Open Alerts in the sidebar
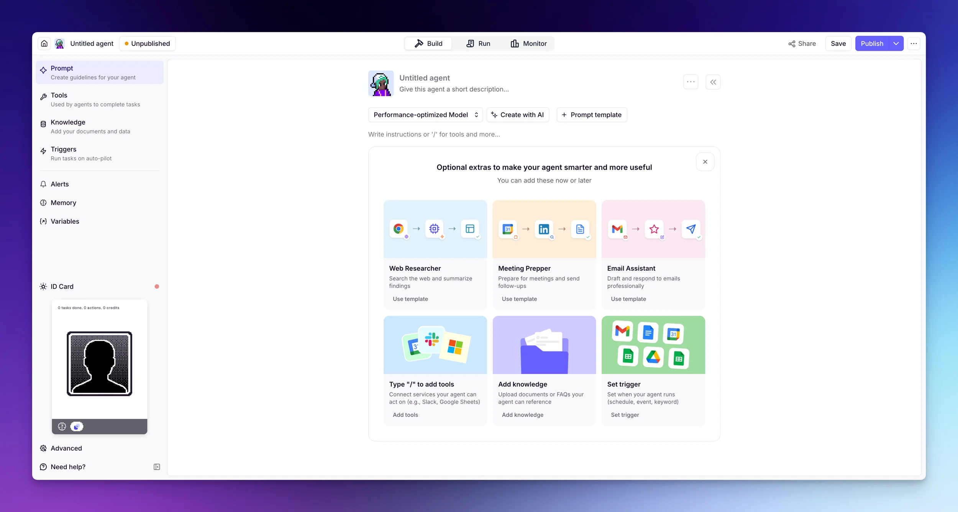958x512 pixels. [99, 184]
